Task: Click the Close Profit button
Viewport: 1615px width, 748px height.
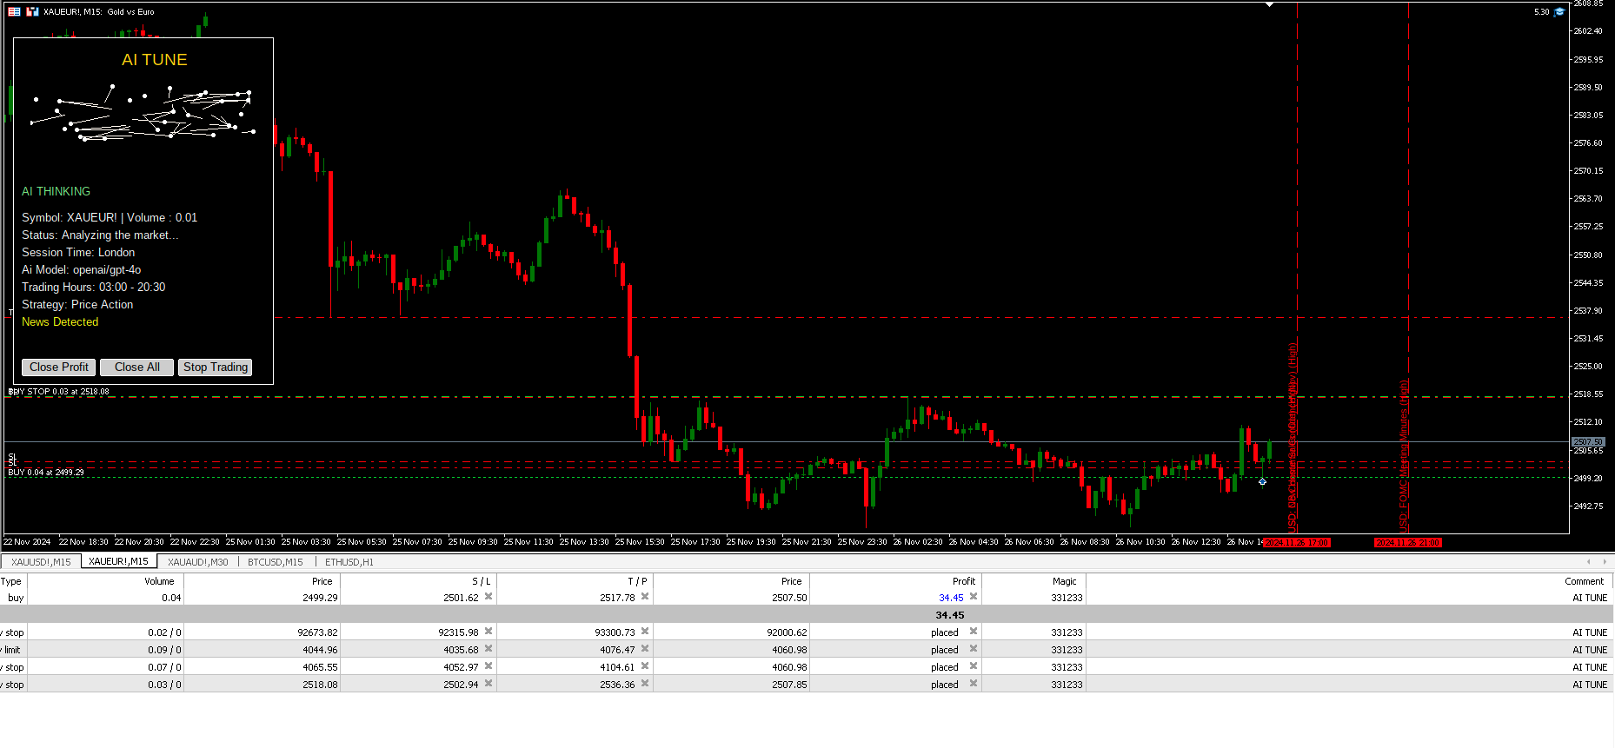Action: point(58,367)
